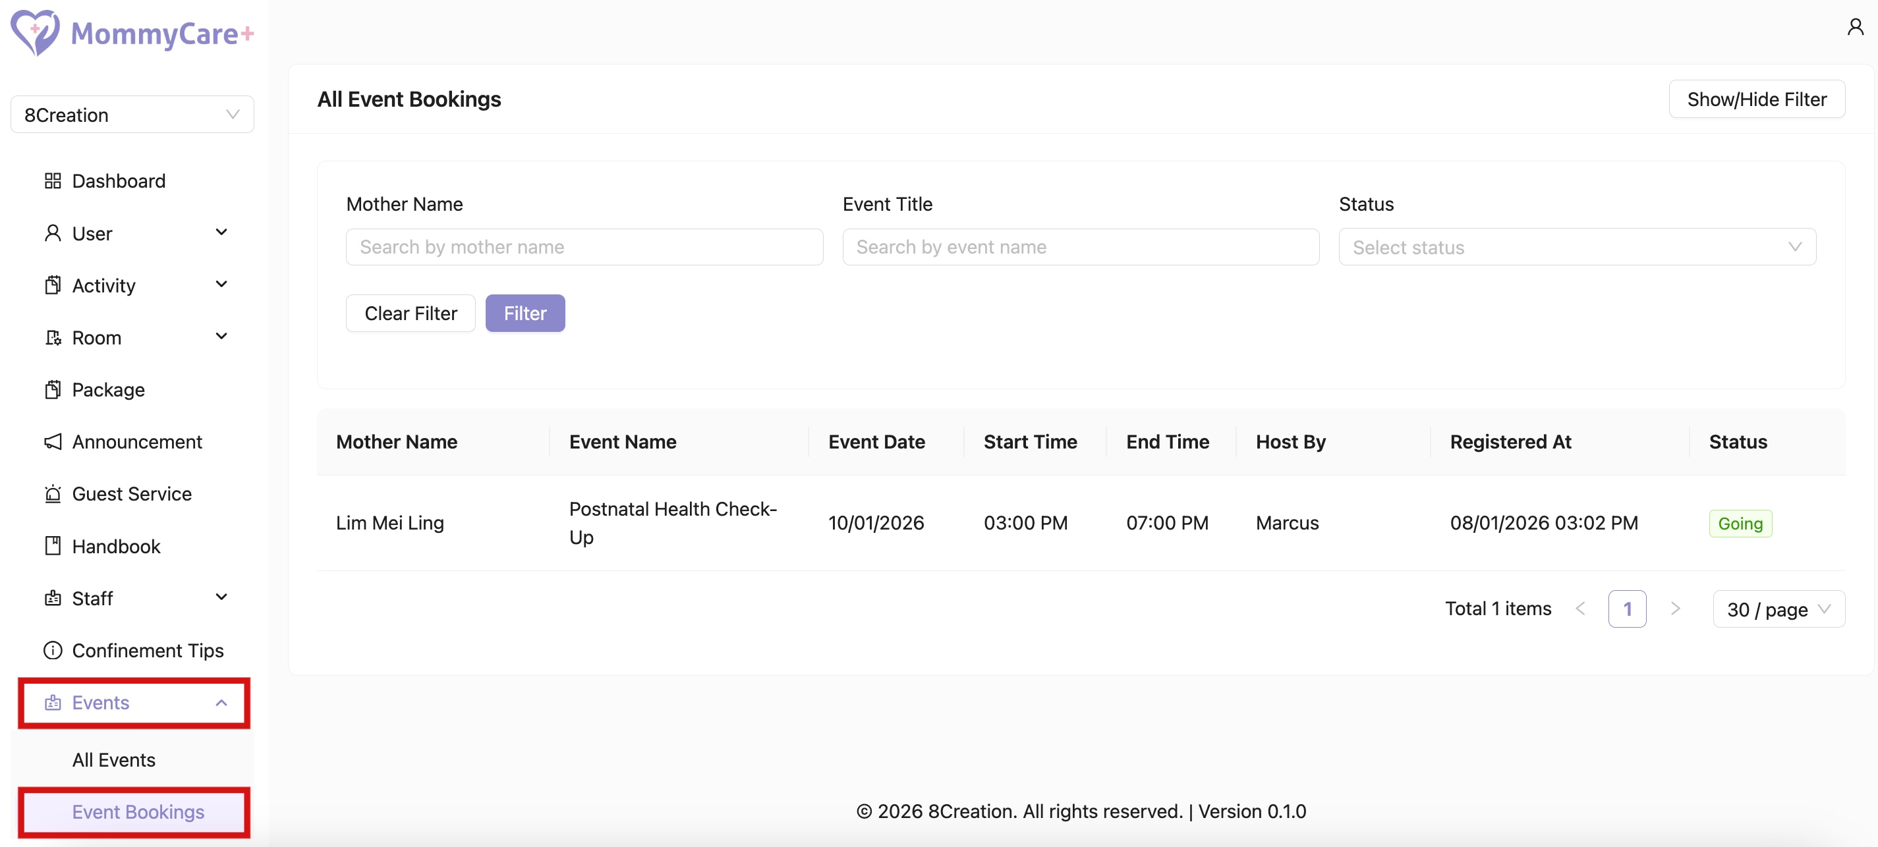The width and height of the screenshot is (1878, 847).
Task: Switch to All Events
Action: [x=114, y=759]
